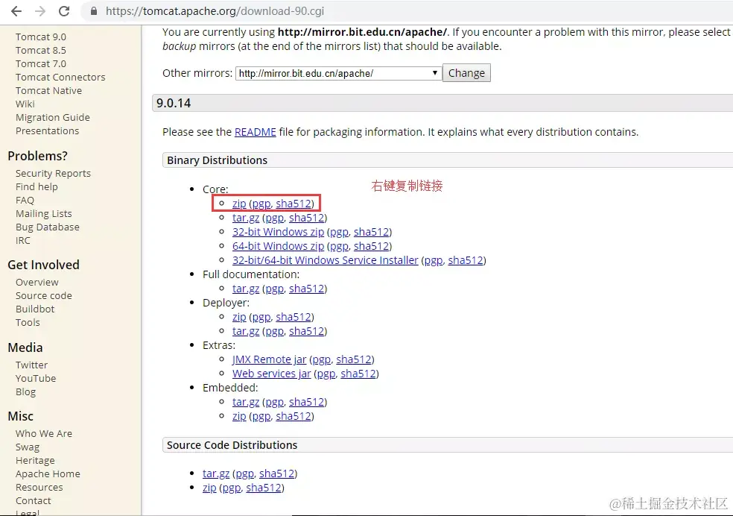Open the README link
Image resolution: width=733 pixels, height=516 pixels.
point(256,132)
